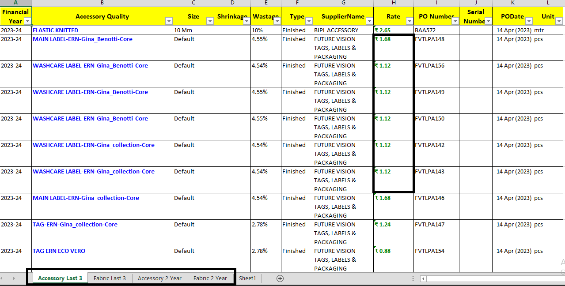Open the Size column filter dropdown

coord(210,21)
